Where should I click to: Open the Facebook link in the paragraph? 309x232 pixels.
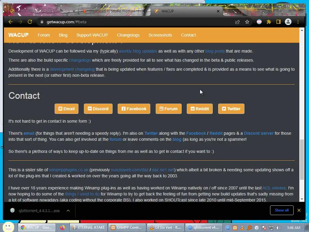[196, 133]
